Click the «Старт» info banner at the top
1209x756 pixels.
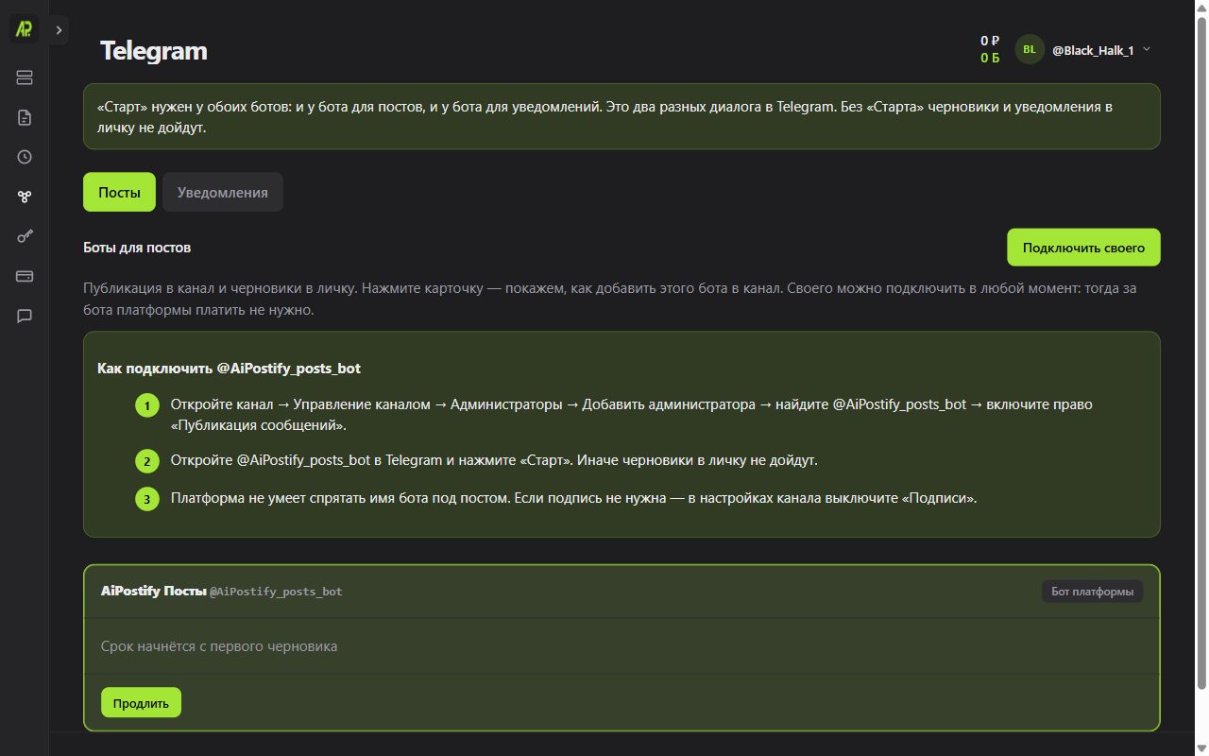tap(622, 116)
